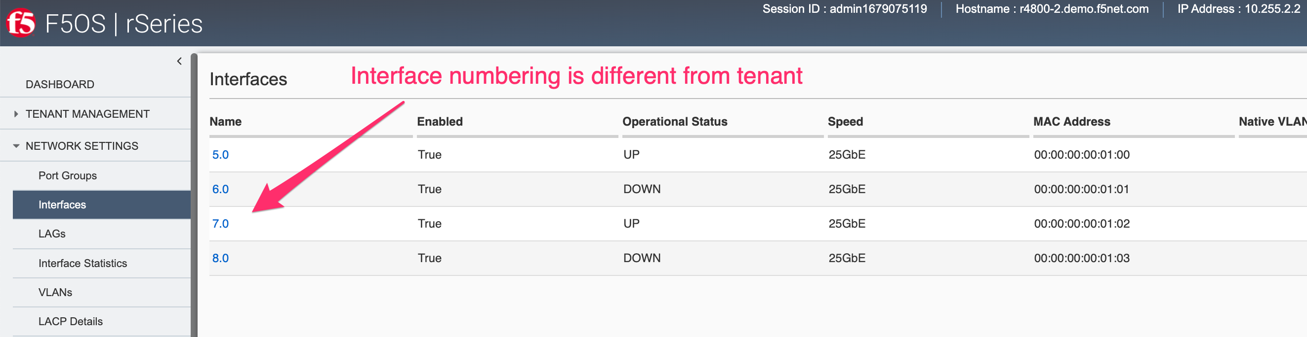Open LACP Details in the sidebar
The image size is (1307, 337).
[71, 321]
